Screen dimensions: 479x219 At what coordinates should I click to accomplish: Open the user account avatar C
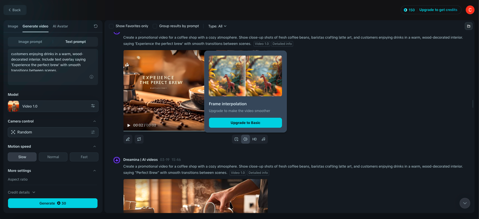[470, 10]
